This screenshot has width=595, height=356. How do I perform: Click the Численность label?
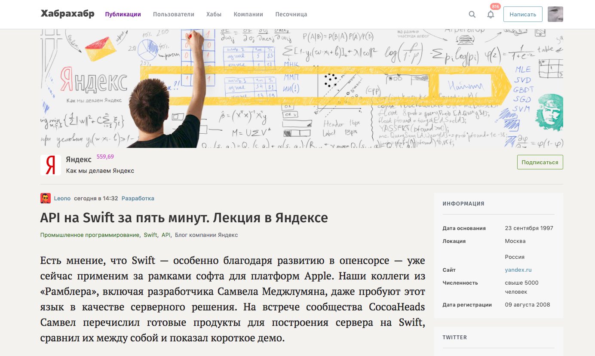point(460,283)
